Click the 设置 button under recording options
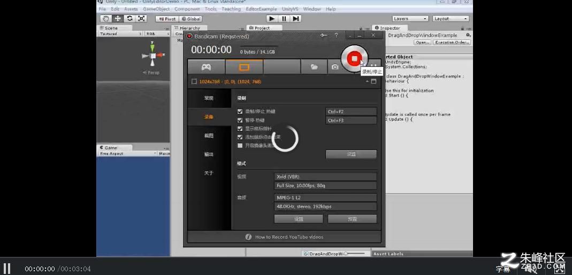The height and width of the screenshot is (275, 572). pos(351,154)
